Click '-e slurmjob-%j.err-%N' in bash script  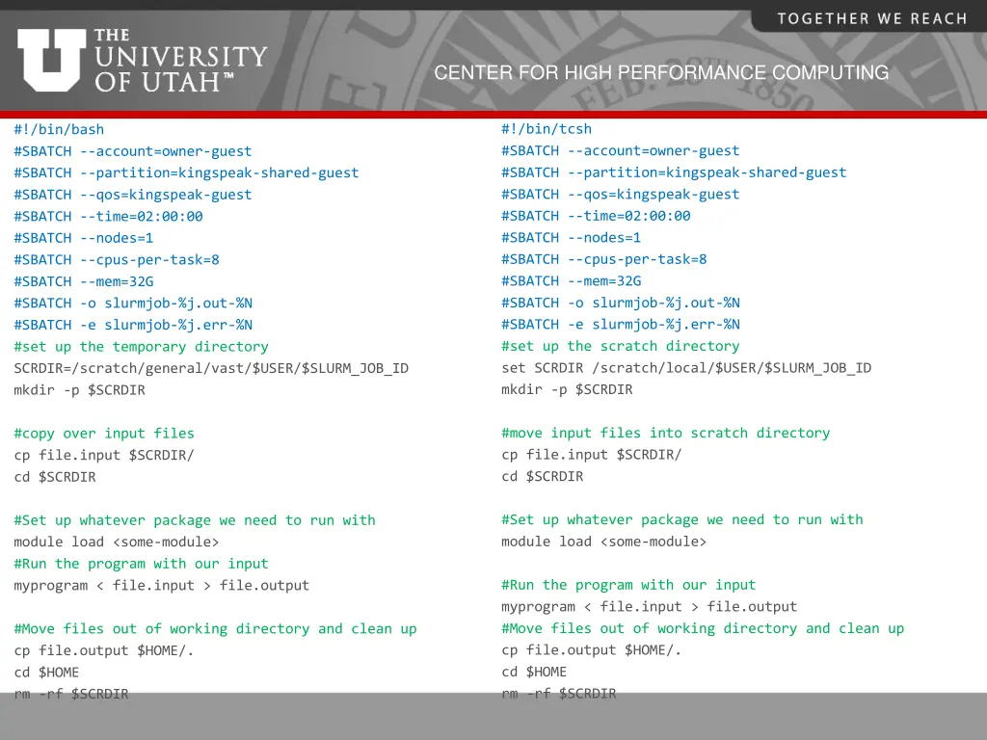133,326
